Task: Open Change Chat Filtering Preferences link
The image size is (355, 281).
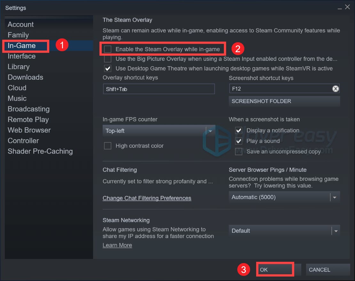Action: pyautogui.click(x=147, y=198)
